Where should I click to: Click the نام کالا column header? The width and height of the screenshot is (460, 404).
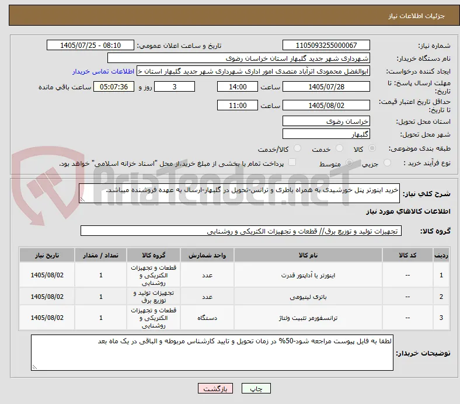coord(308,255)
